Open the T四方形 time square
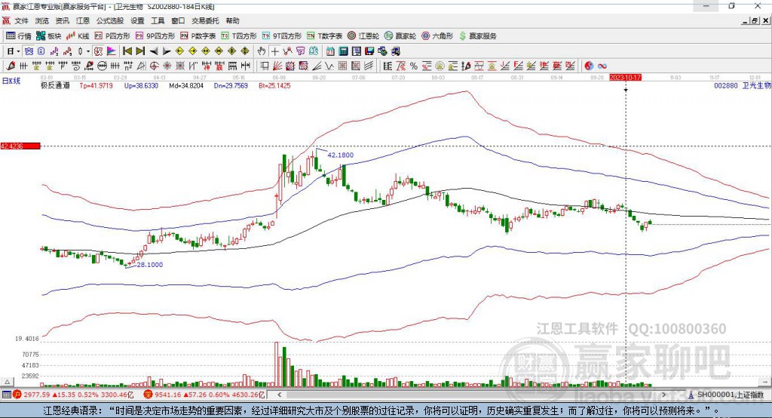This screenshot has width=772, height=418. tap(239, 36)
